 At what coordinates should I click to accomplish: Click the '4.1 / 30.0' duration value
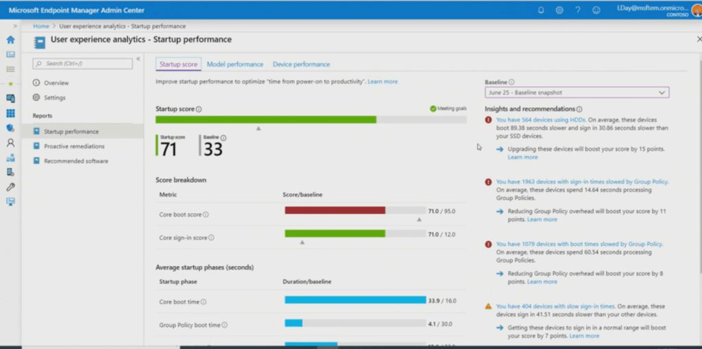click(440, 324)
